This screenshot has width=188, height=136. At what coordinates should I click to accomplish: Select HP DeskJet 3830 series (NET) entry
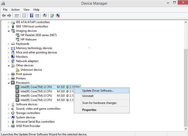[x=39, y=35]
